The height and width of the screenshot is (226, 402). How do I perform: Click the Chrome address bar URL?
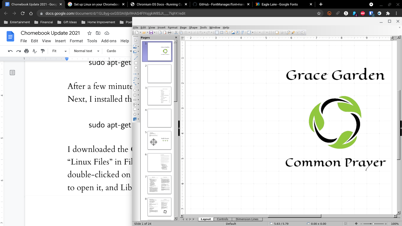click(115, 13)
